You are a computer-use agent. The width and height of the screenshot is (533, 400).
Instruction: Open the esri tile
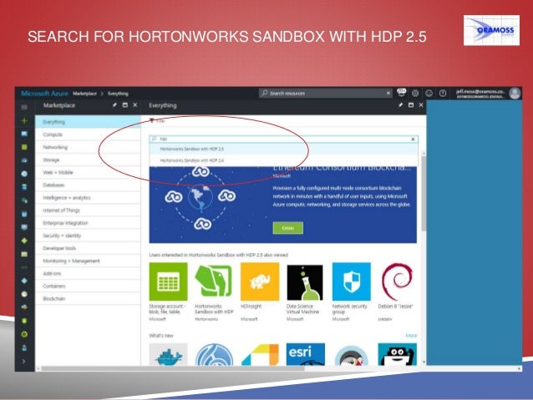[x=305, y=354]
